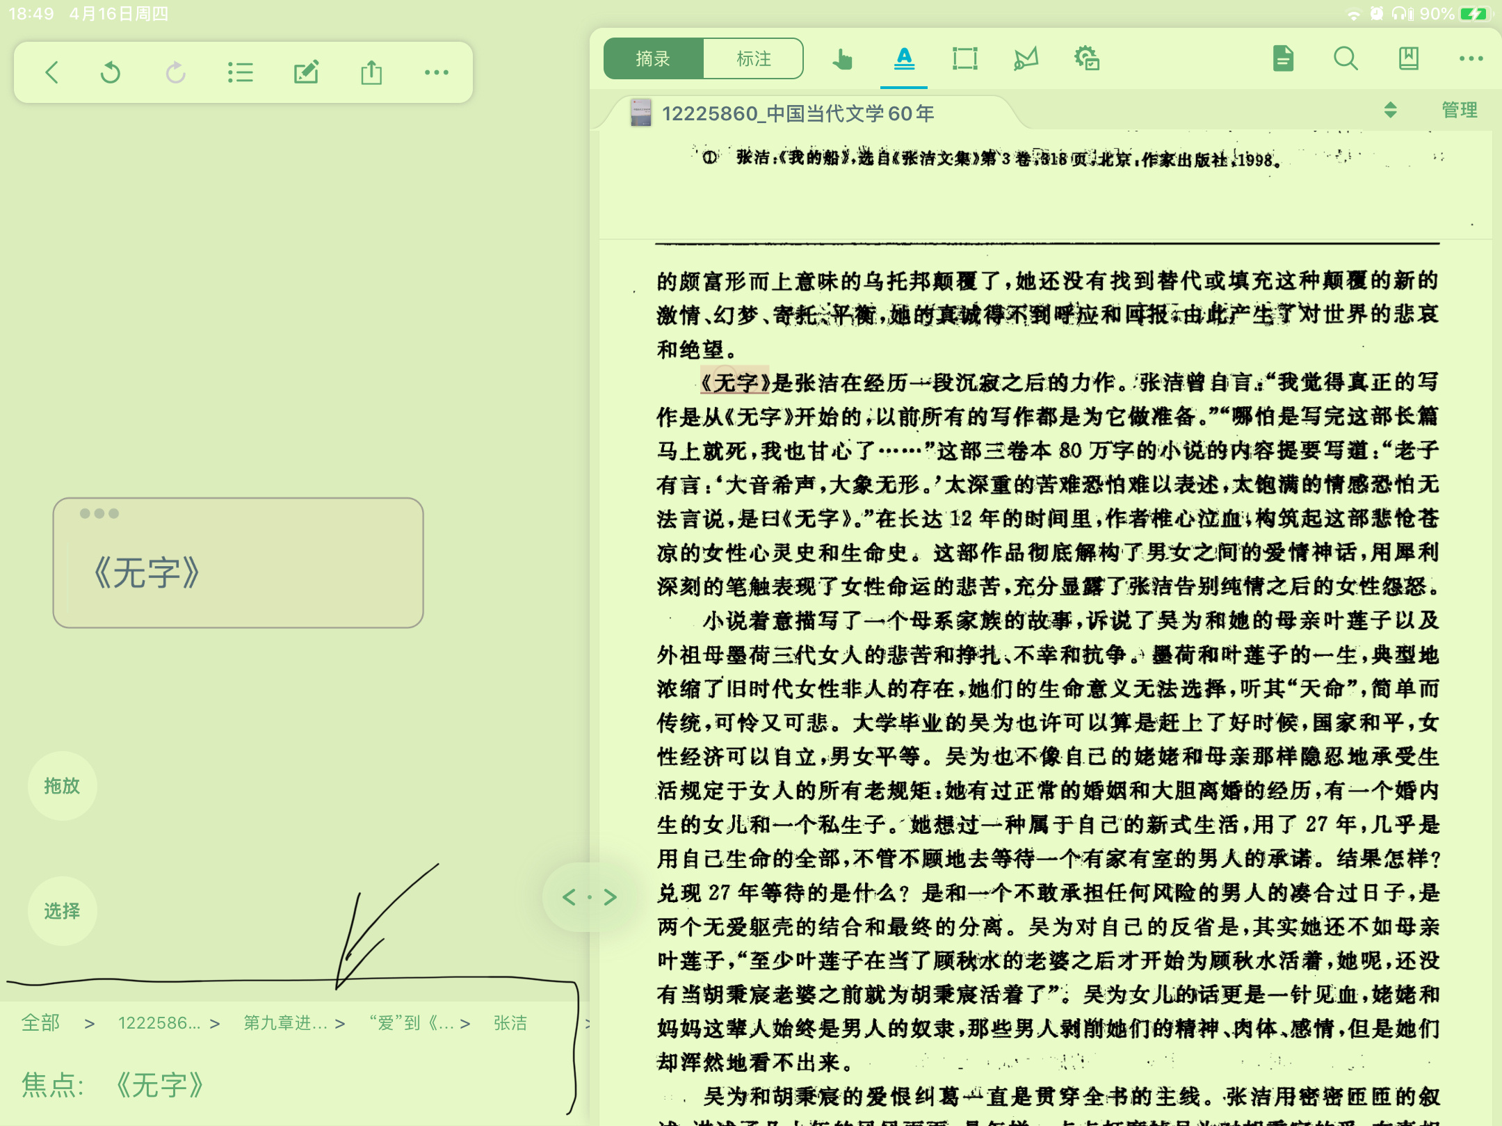Open the edit note pencil icon

click(306, 72)
